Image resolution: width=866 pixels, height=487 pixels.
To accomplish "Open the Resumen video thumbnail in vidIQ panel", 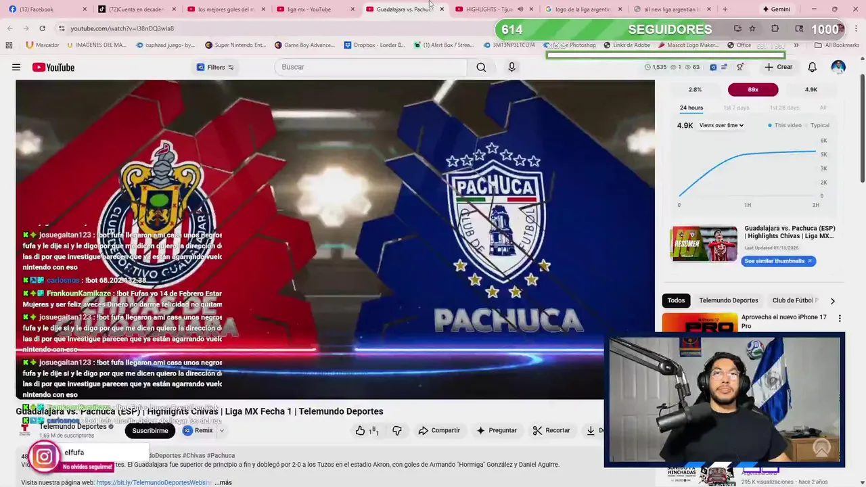I will tap(704, 243).
